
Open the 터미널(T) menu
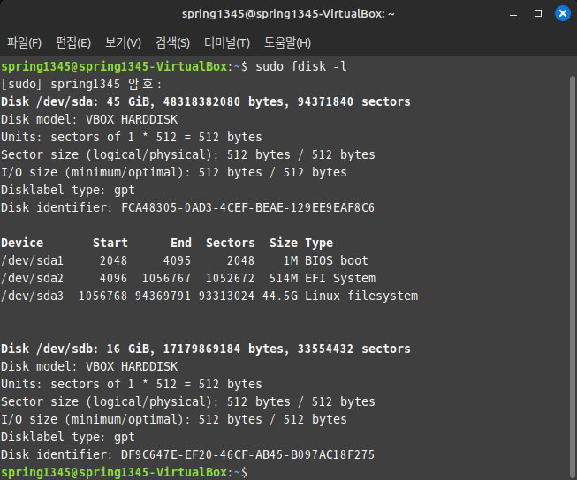(x=227, y=42)
